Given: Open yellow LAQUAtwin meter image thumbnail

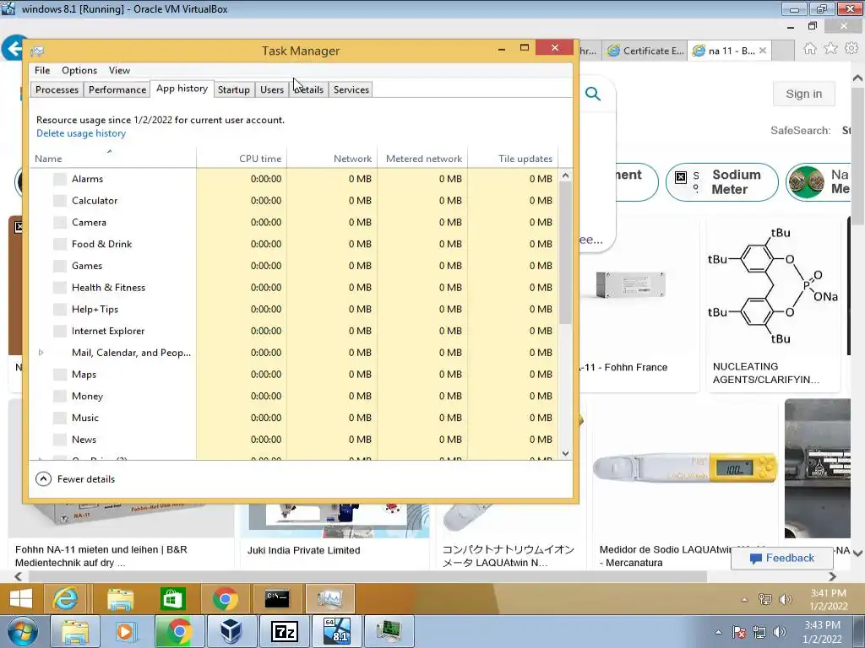Looking at the screenshot, I should click(x=684, y=469).
